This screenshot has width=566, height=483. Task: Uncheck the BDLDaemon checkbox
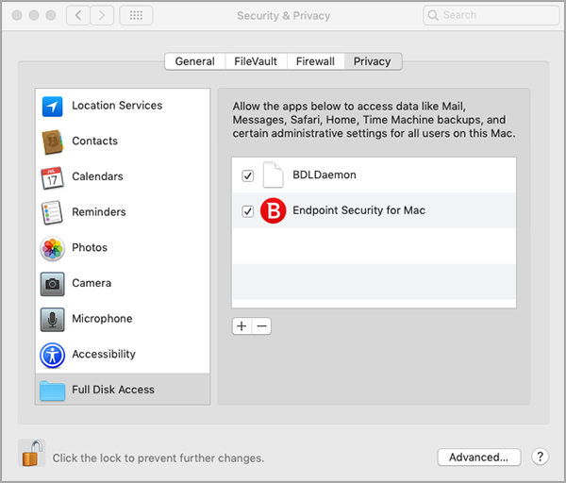pyautogui.click(x=247, y=175)
